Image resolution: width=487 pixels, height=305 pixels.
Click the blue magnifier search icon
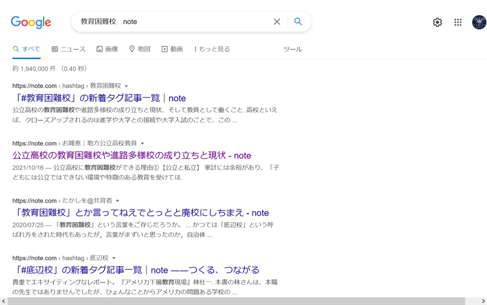point(298,22)
